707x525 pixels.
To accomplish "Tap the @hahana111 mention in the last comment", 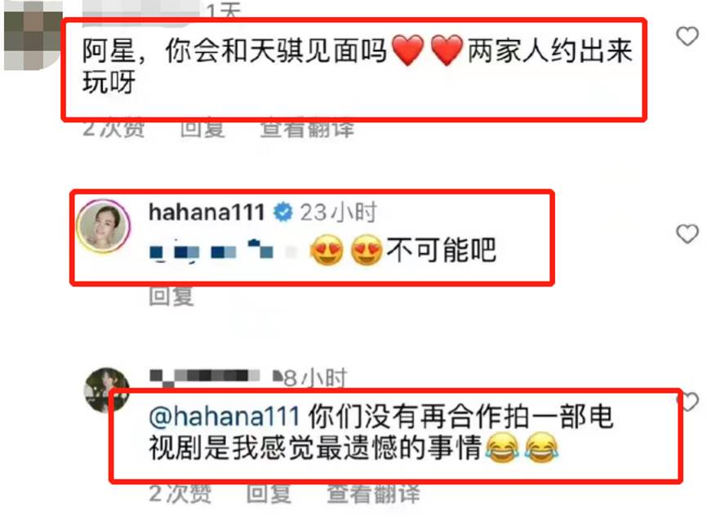I will coord(224,416).
